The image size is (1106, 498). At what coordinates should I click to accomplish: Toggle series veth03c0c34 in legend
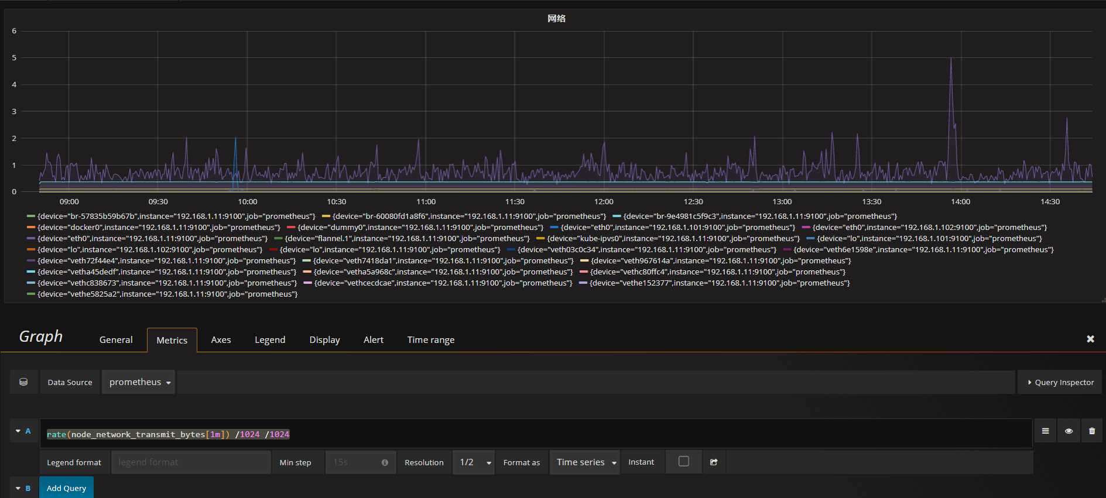[647, 250]
